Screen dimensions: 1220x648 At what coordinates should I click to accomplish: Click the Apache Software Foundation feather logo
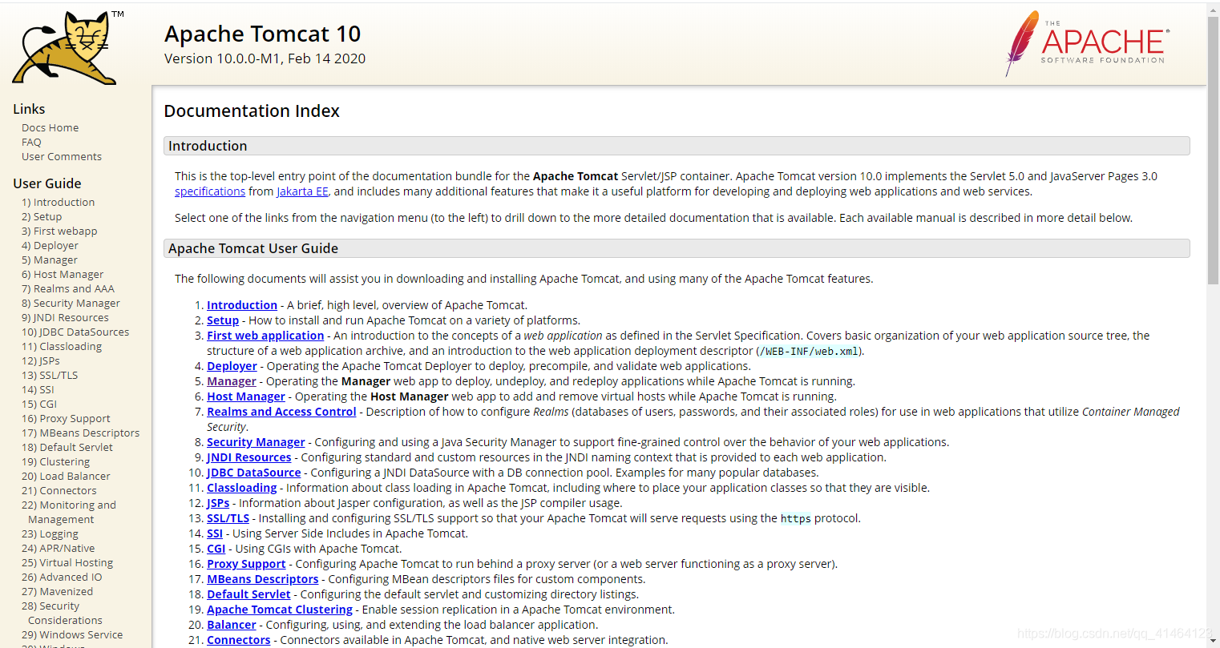pos(1087,43)
